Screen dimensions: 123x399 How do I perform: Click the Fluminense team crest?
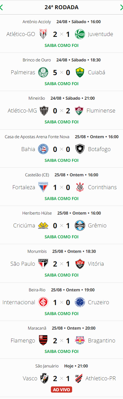pyautogui.click(x=80, y=111)
